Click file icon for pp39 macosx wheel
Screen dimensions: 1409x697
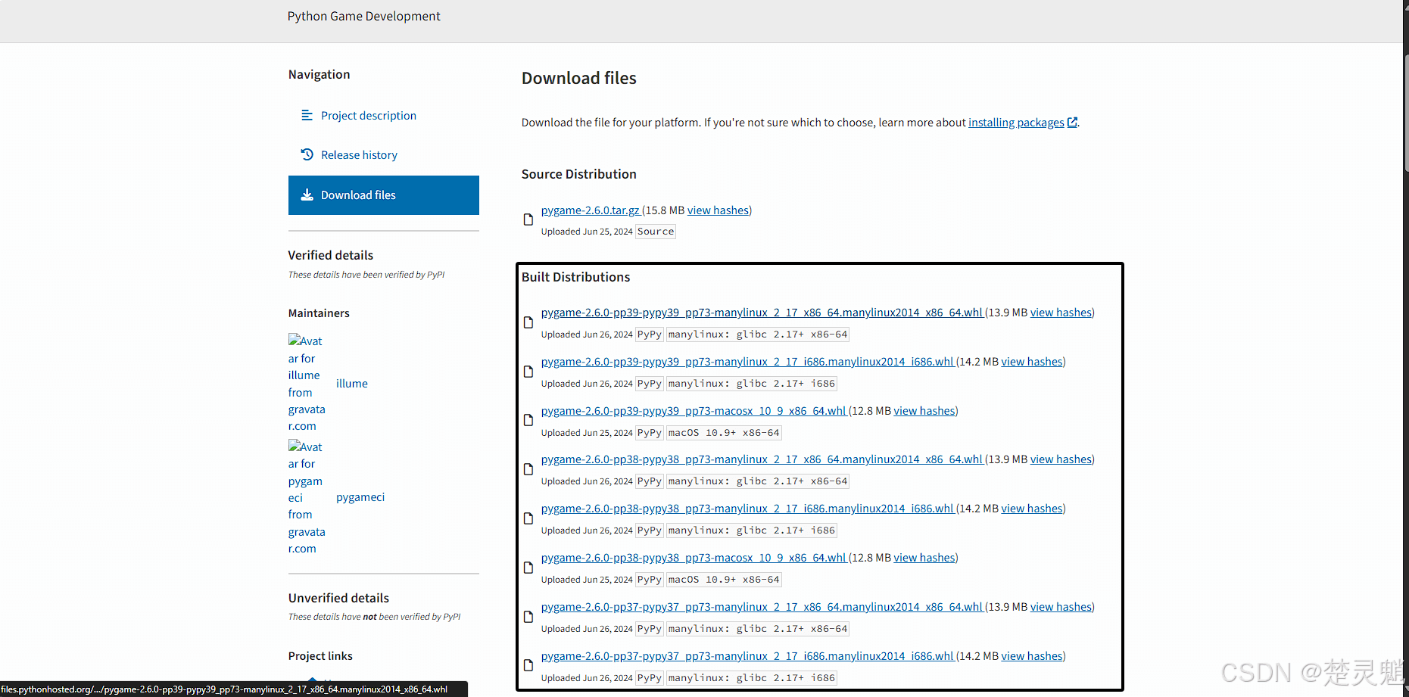tap(528, 421)
